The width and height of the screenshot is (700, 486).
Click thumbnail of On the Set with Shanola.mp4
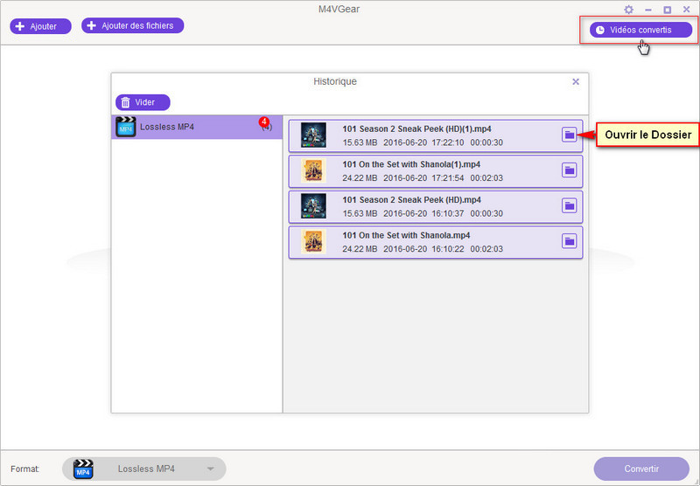[x=313, y=241]
